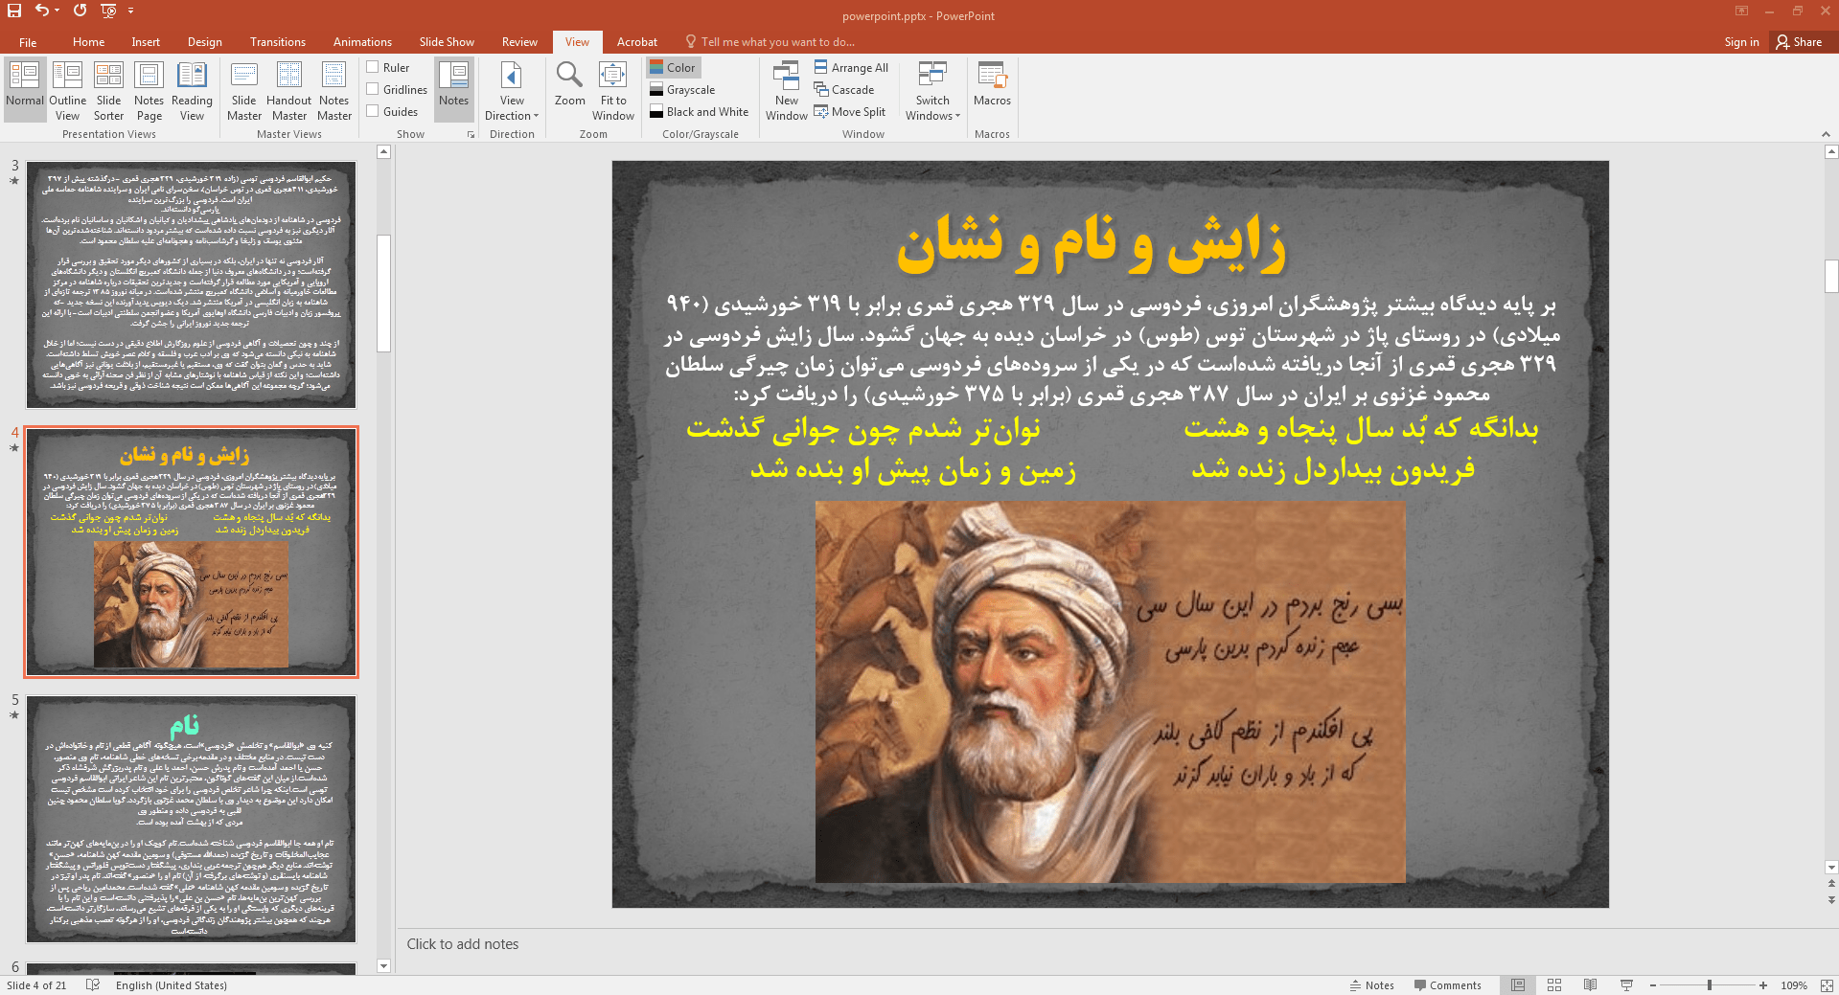Zoom out with minus button
This screenshot has height=995, width=1839.
coord(1652,984)
